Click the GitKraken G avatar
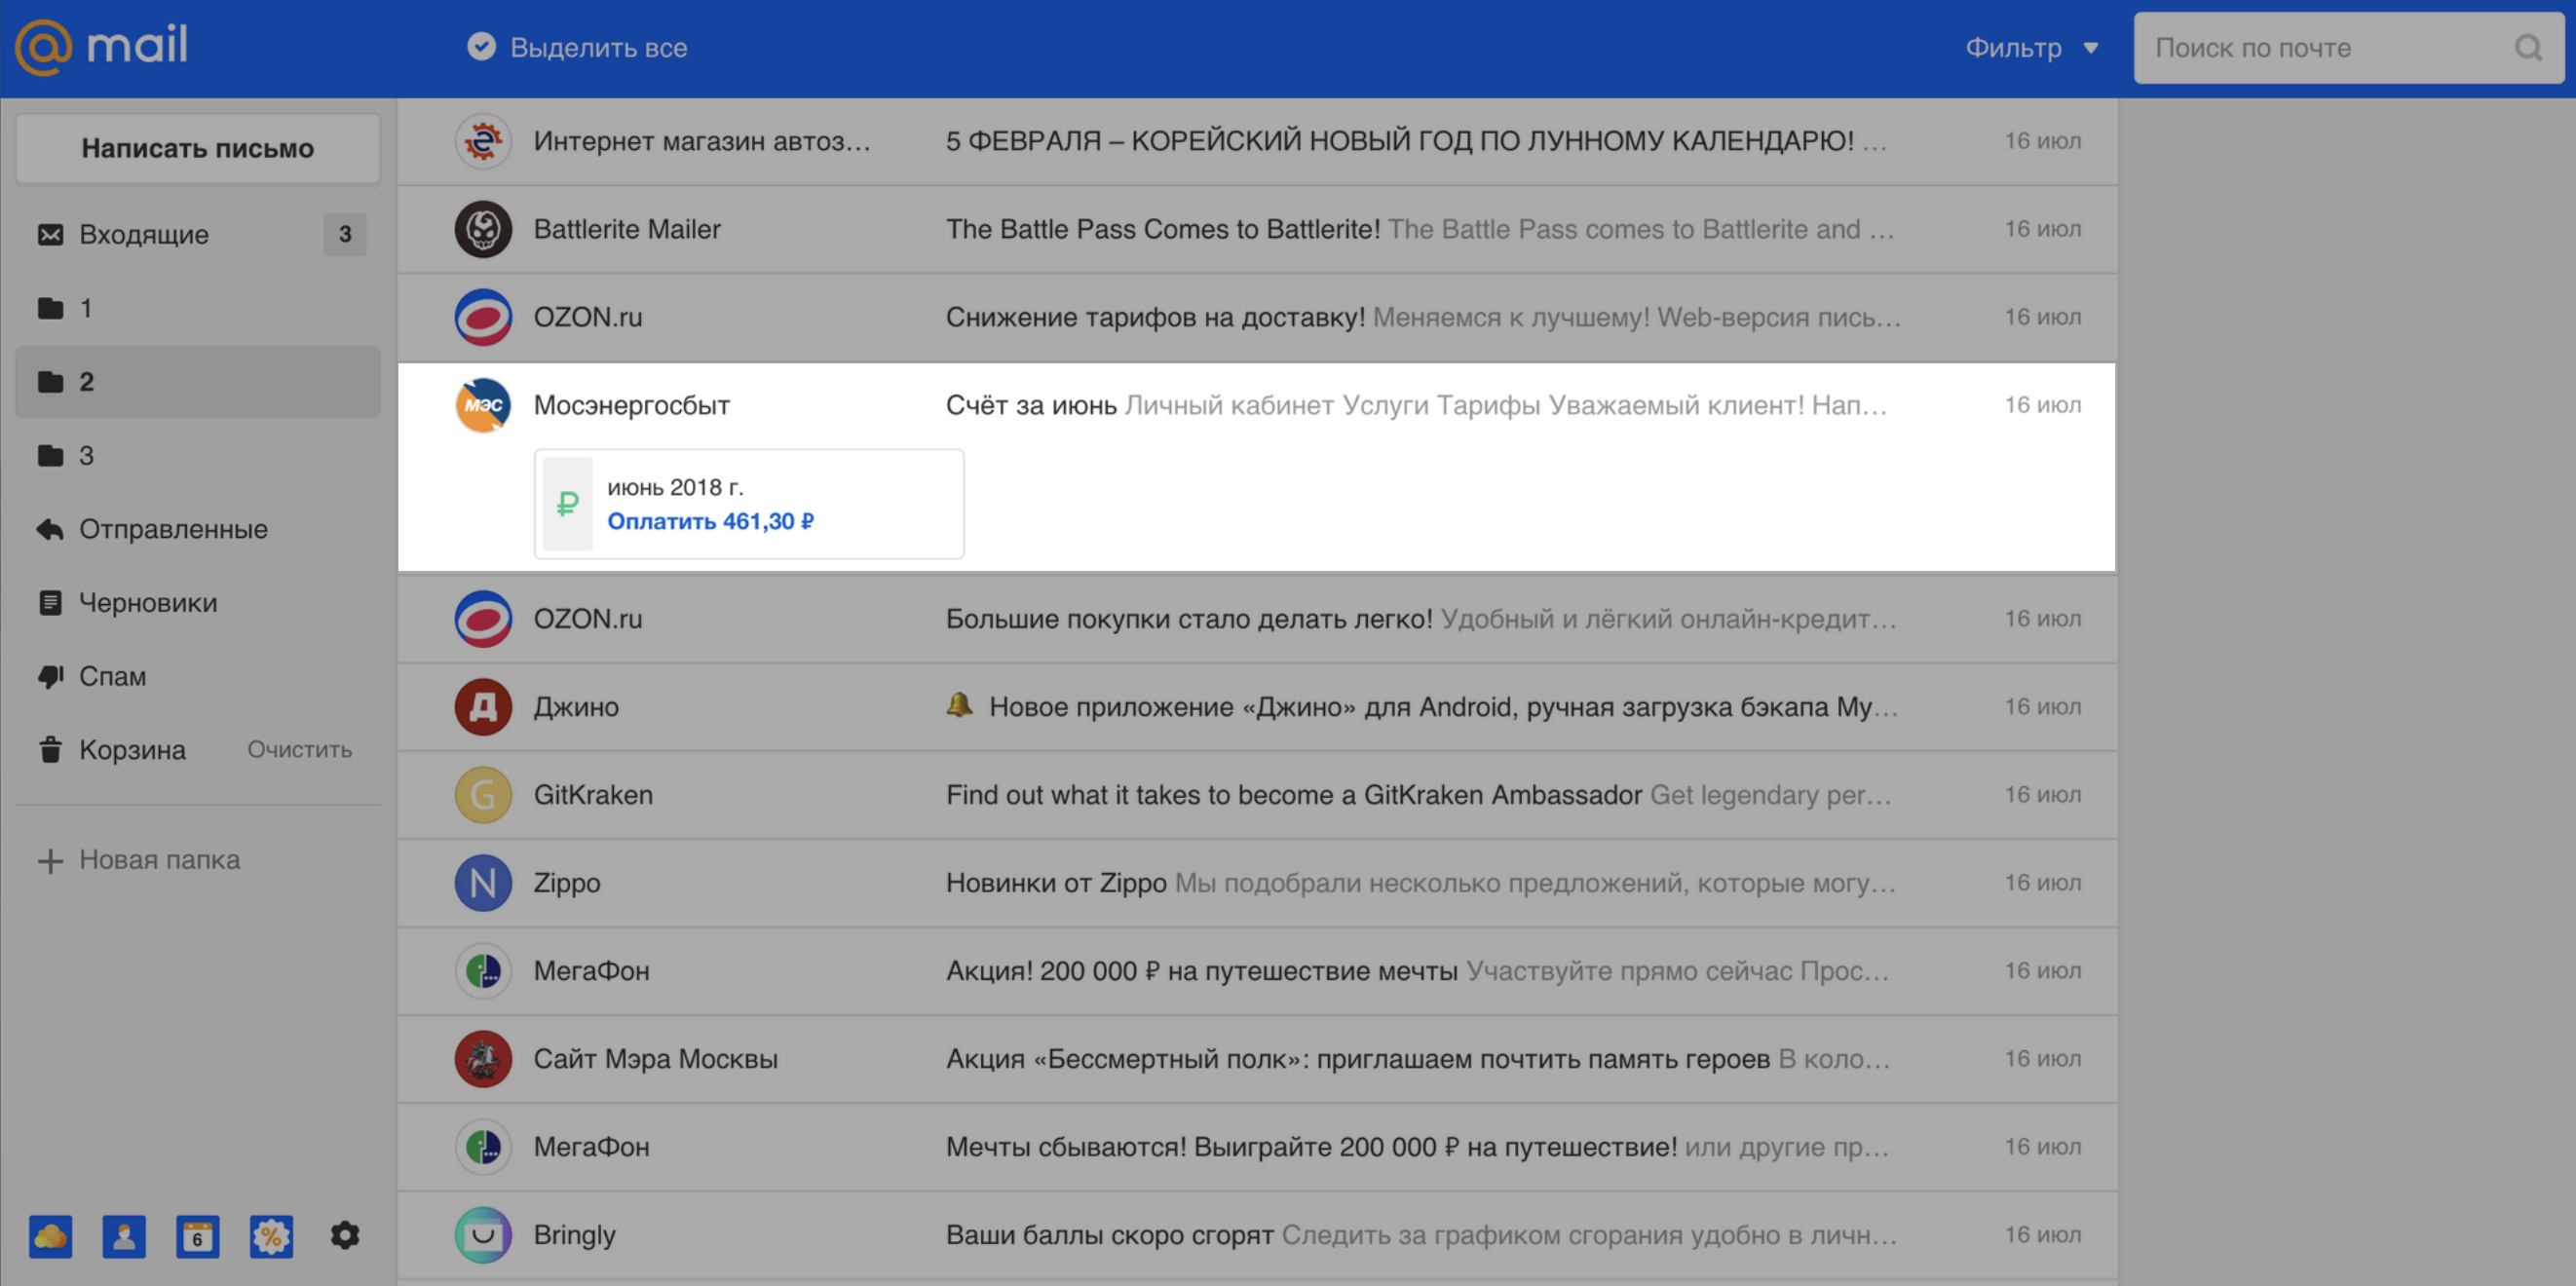The image size is (2576, 1286). click(483, 795)
